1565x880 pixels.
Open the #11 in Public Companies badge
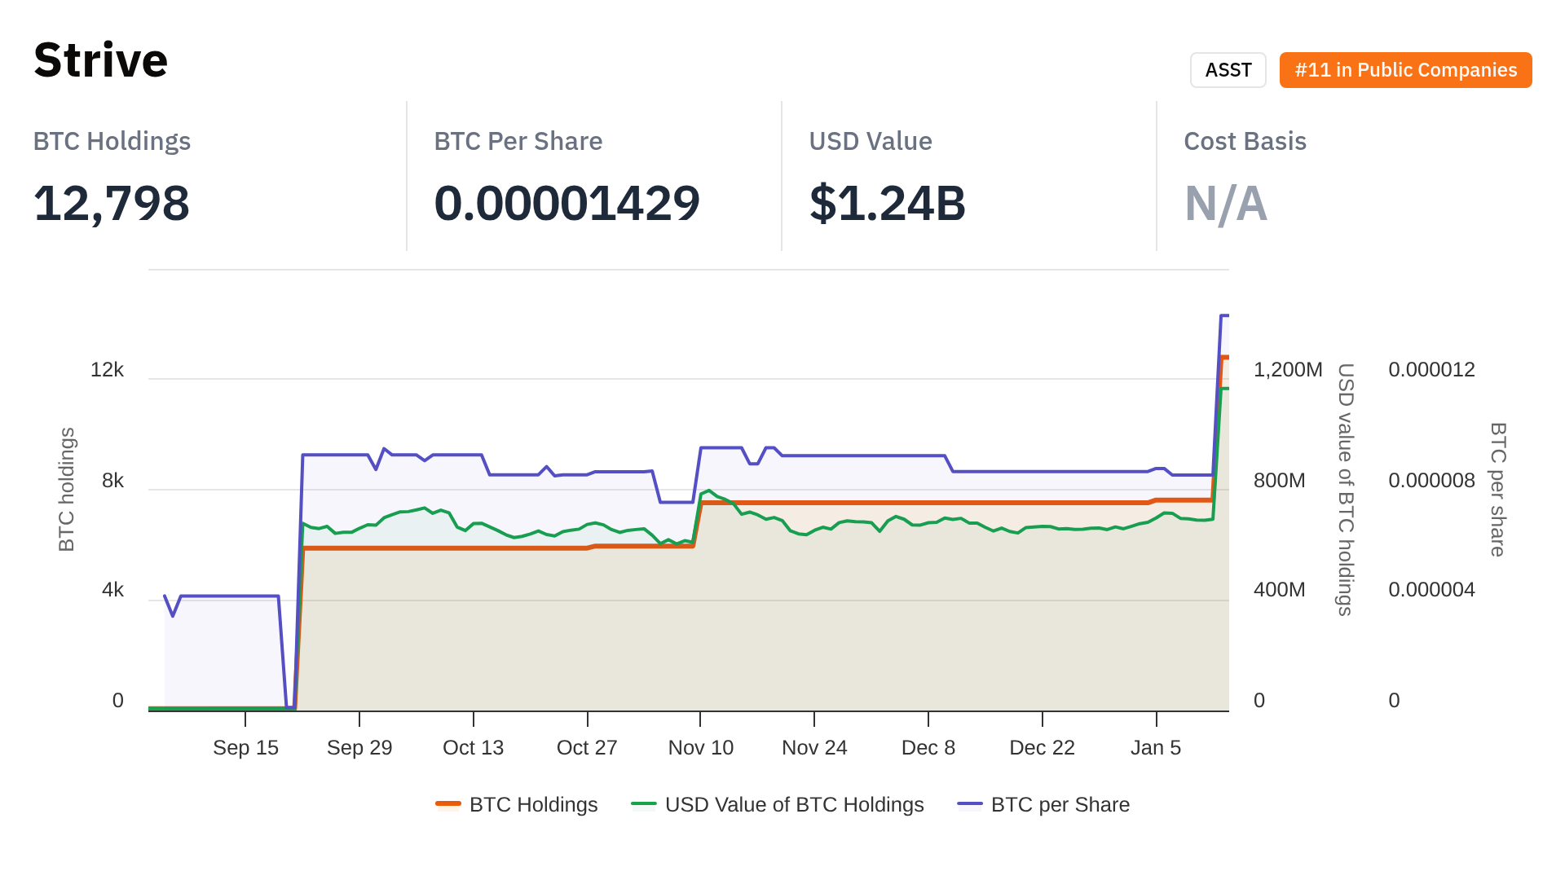pyautogui.click(x=1405, y=70)
